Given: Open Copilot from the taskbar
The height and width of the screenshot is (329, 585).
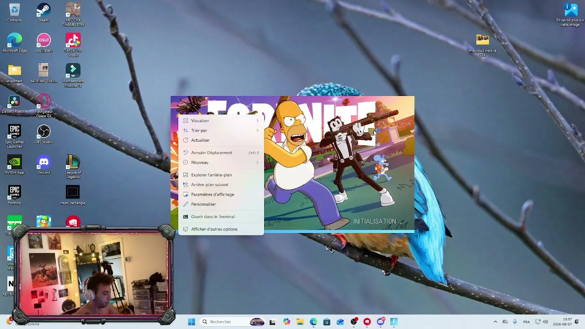Looking at the screenshot, I should tap(287, 322).
